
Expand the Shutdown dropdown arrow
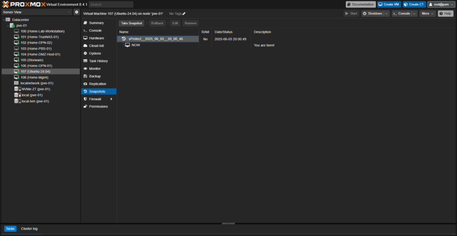(386, 14)
